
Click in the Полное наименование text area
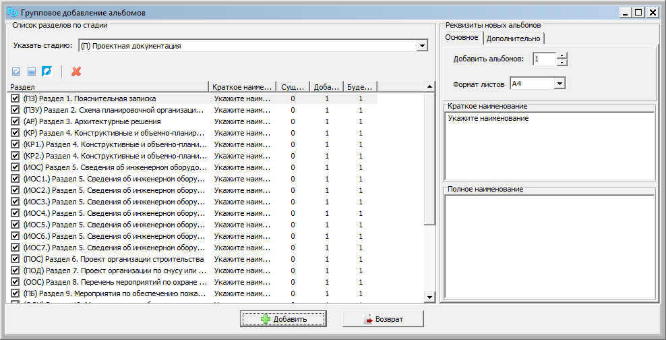click(549, 246)
